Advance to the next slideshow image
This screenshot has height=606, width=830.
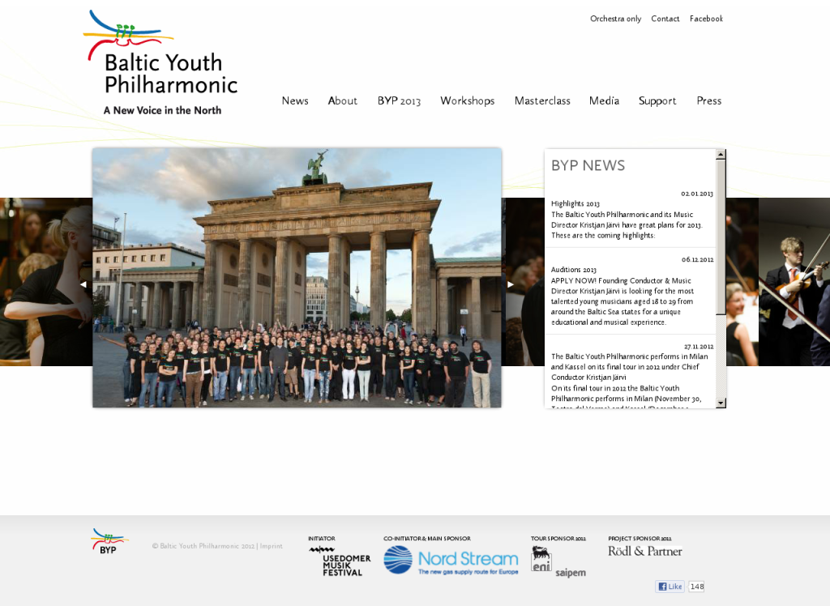pos(511,284)
